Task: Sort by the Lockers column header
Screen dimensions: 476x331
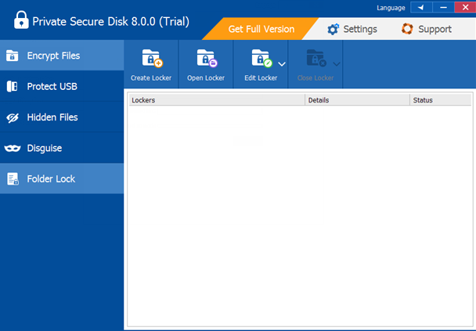Action: 216,100
